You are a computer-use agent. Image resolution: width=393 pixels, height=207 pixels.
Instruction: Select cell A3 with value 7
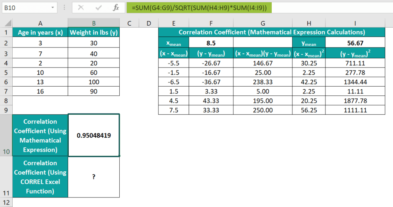pos(40,53)
